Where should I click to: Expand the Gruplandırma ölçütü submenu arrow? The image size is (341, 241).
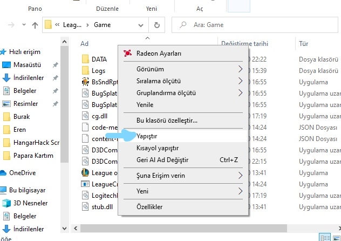240,93
